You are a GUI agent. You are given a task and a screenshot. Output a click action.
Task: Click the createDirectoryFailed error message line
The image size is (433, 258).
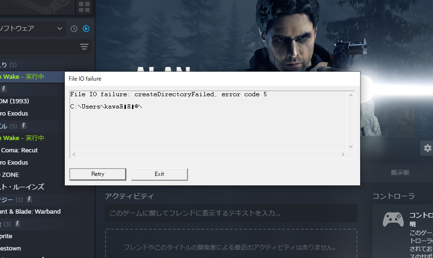168,94
